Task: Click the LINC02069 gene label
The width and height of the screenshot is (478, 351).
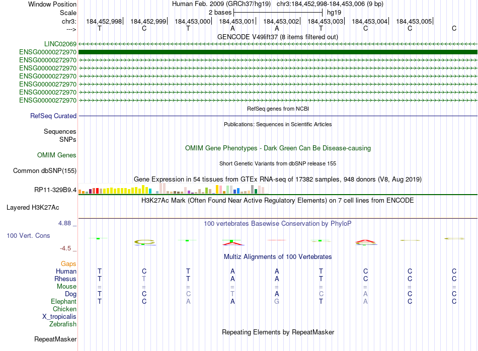Action: tap(60, 44)
